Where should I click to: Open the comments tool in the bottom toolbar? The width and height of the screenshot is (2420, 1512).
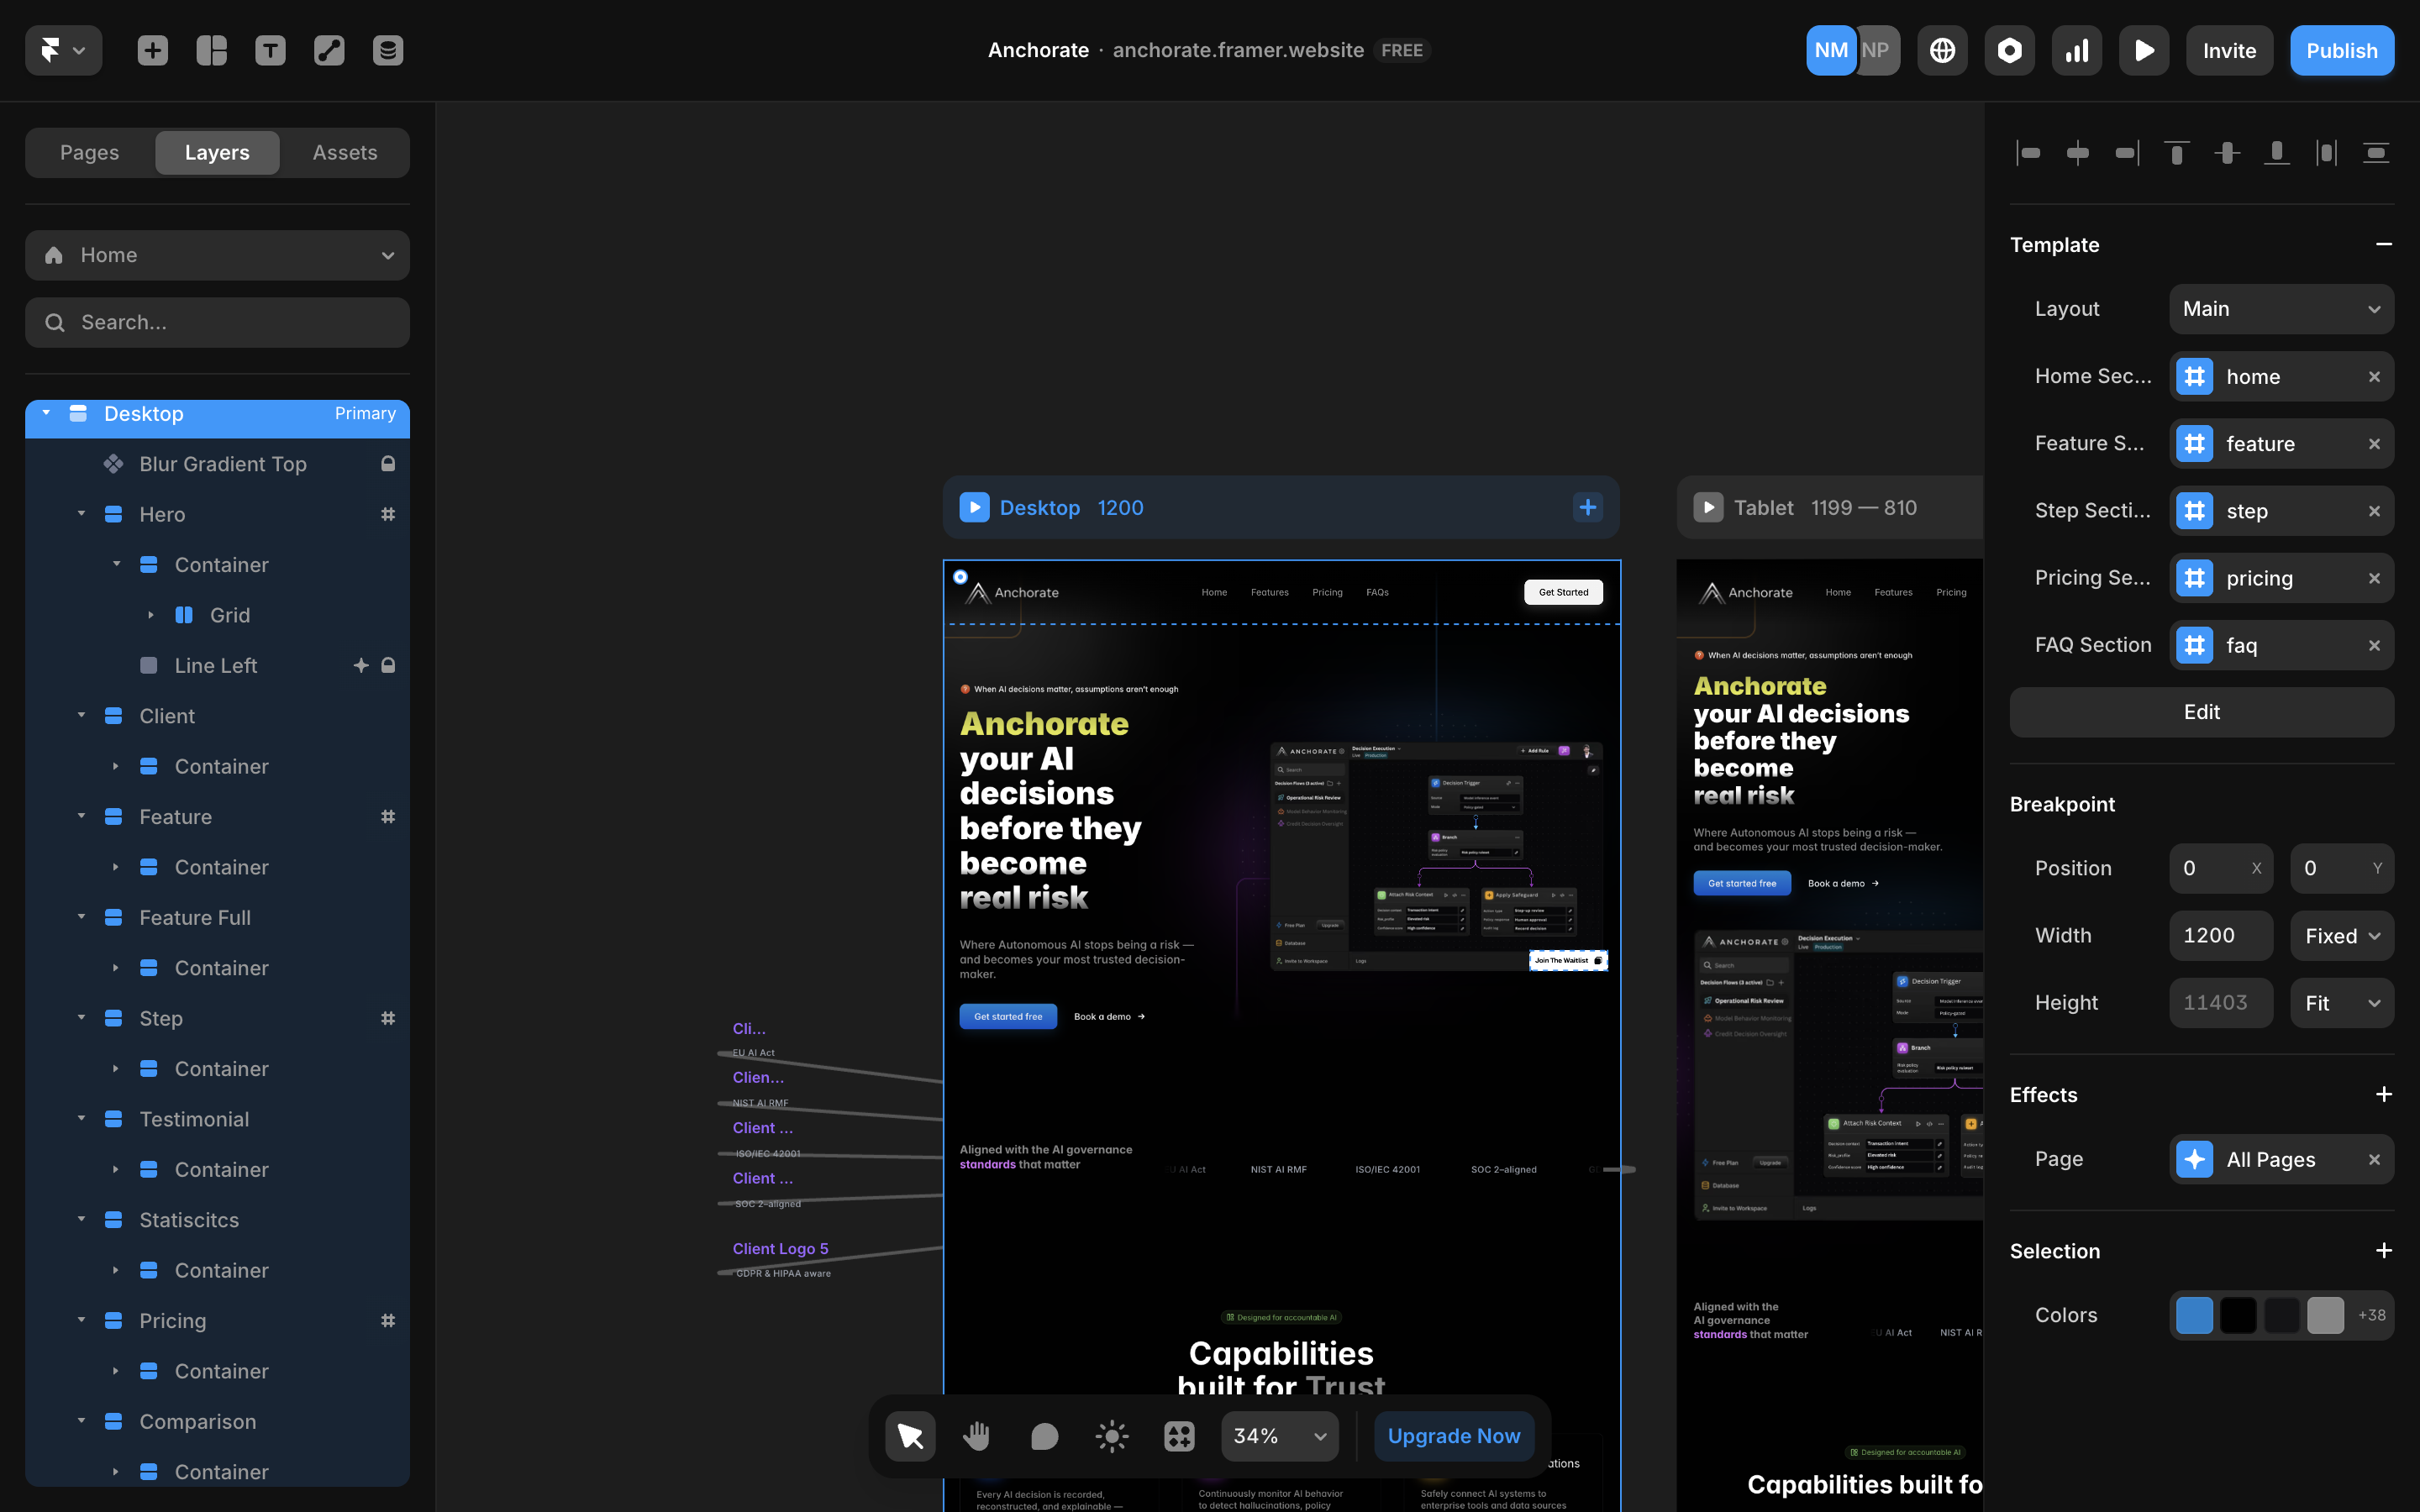tap(1043, 1436)
